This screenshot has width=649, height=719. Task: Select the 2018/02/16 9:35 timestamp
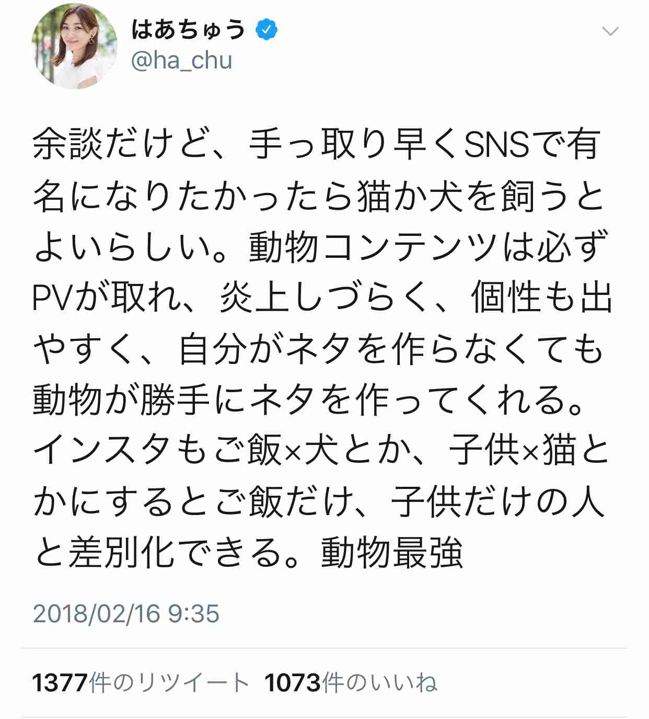tap(126, 613)
